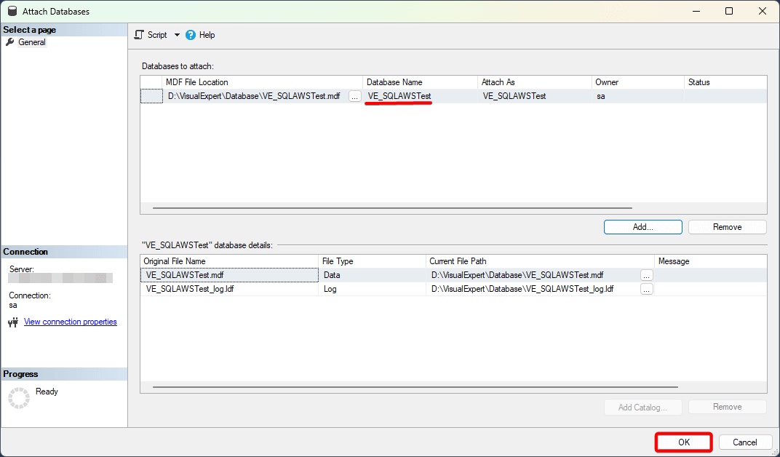Click the Database Name column header
The height and width of the screenshot is (457, 780).
click(x=420, y=82)
